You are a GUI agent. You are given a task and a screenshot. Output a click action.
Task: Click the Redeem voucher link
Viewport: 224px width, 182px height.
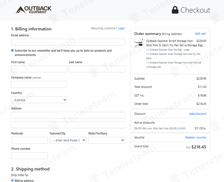[x=196, y=137]
